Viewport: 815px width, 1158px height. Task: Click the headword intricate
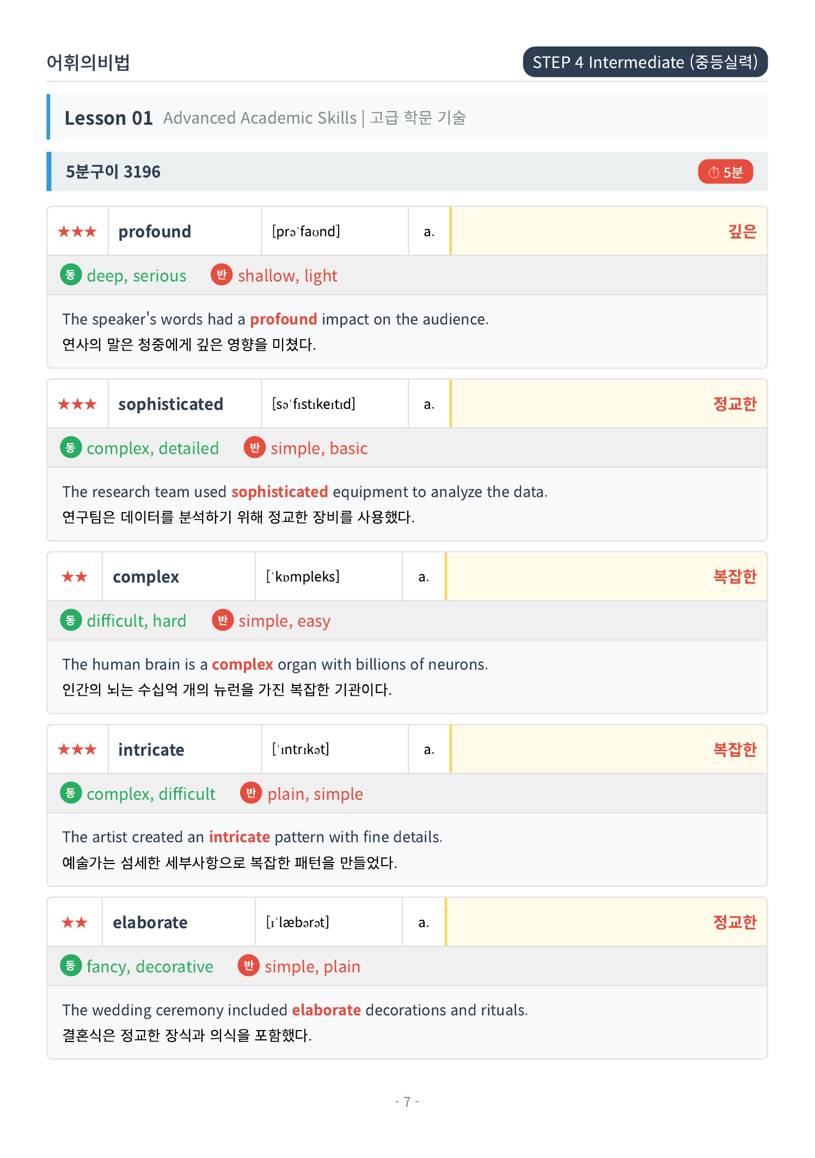[151, 750]
